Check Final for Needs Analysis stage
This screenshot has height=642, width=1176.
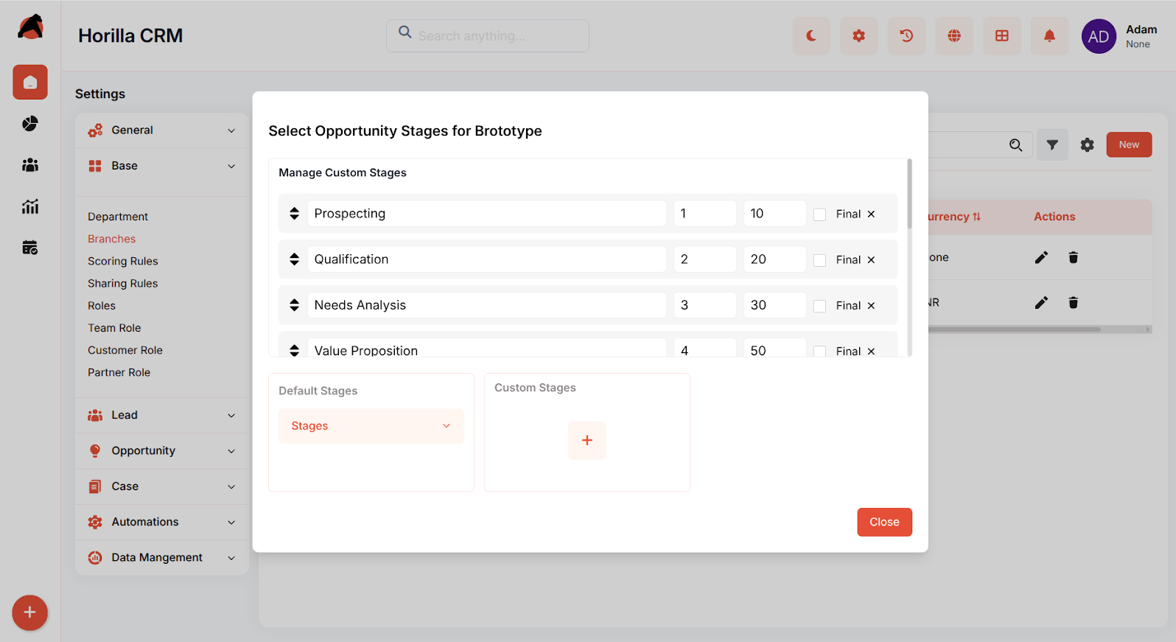coord(819,306)
